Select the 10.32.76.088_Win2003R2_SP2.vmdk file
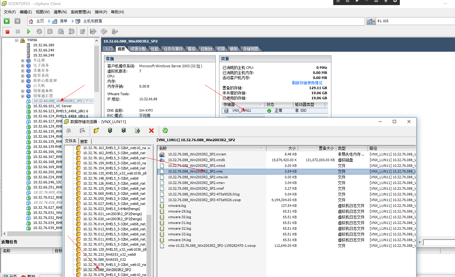455x277 pixels. pos(197,160)
